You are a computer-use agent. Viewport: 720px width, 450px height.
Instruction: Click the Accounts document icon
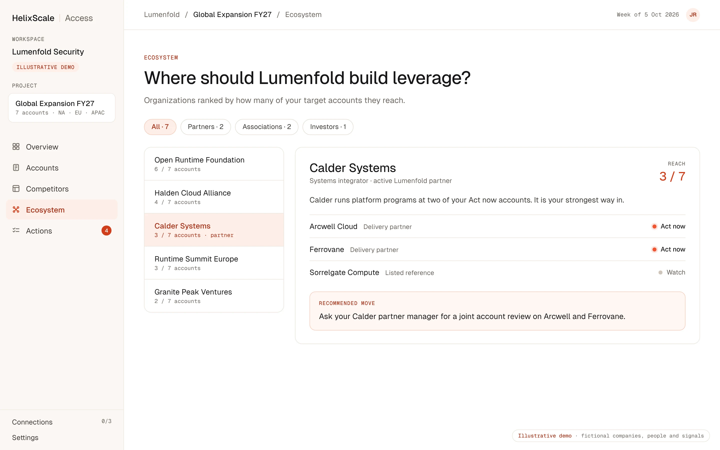pos(16,167)
